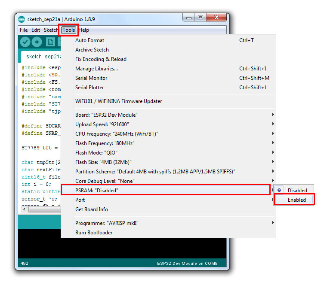The image size is (327, 285).
Task: Open Manage Libraries... entry
Action: pyautogui.click(x=168, y=68)
